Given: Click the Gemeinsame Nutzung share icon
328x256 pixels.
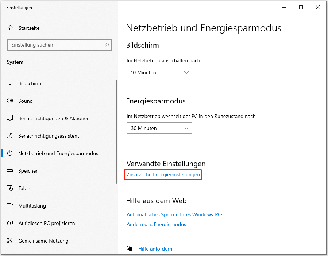Looking at the screenshot, I should 10,241.
